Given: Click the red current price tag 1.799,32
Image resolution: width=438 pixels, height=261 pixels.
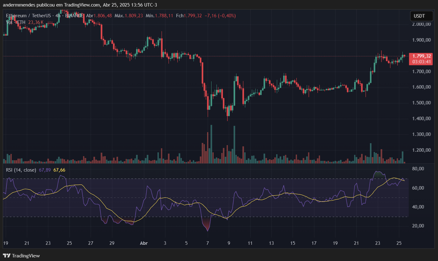Looking at the screenshot, I should (x=422, y=56).
